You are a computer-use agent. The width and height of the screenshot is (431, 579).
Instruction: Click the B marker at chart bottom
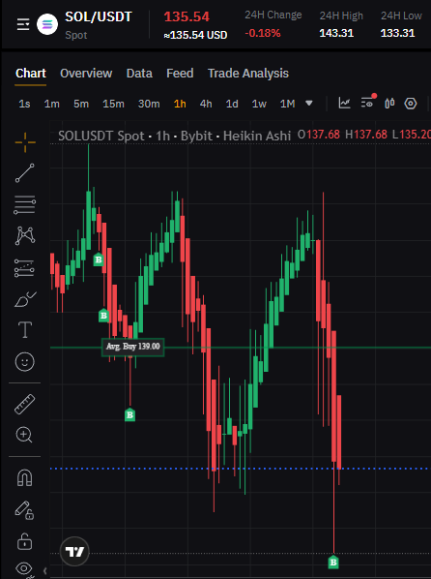[333, 562]
